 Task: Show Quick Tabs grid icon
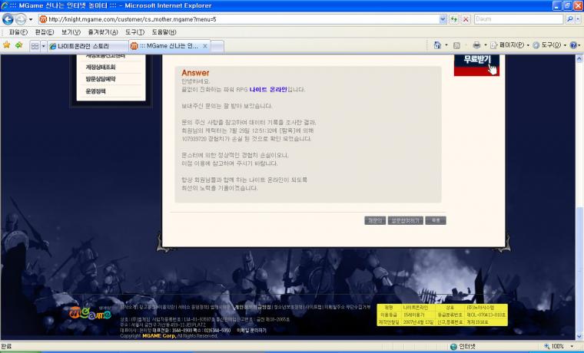click(x=35, y=46)
